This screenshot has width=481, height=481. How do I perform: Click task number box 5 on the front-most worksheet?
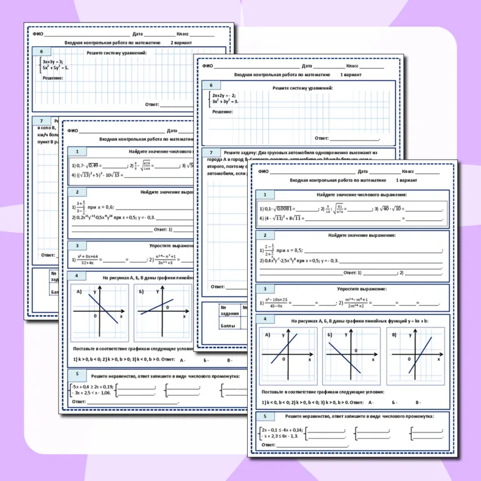point(265,416)
